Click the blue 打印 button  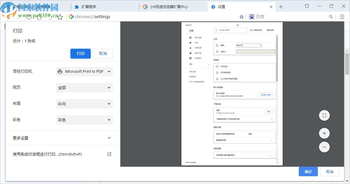[x=80, y=54]
